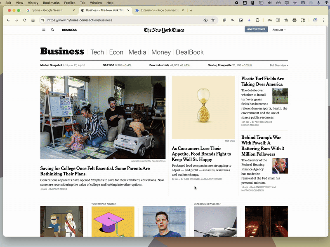Open the Chrome three-dot menu
This screenshot has width=330, height=247.
click(x=323, y=20)
